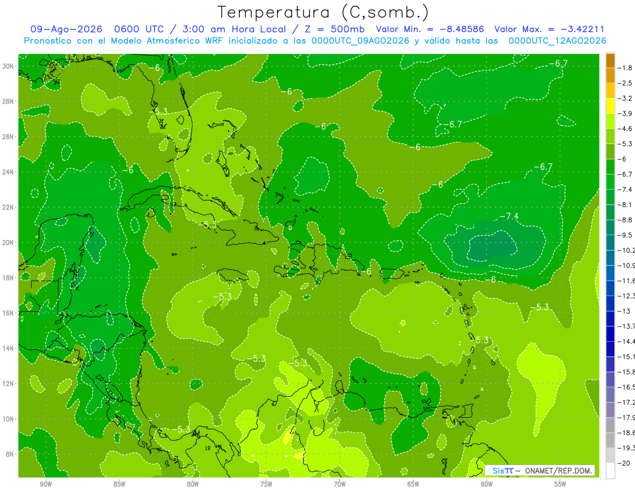The image size is (635, 491).
Task: Click legend swatch between -17.2 and -17.9
Action: [610, 410]
